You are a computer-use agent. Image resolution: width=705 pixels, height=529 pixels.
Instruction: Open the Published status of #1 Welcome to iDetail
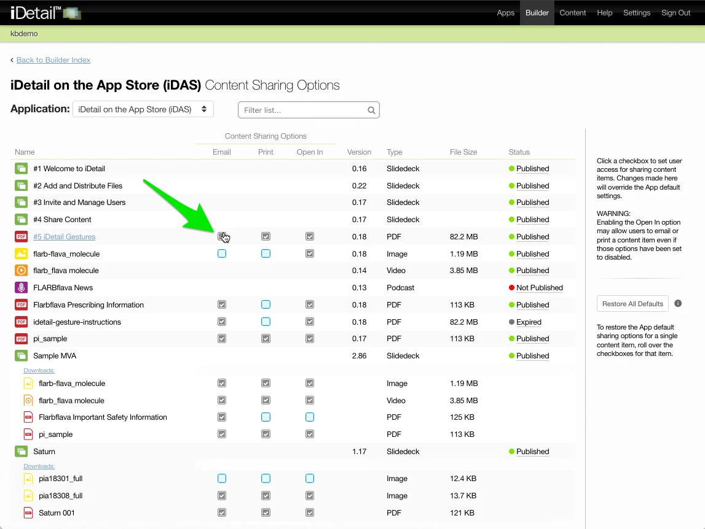[x=532, y=169]
